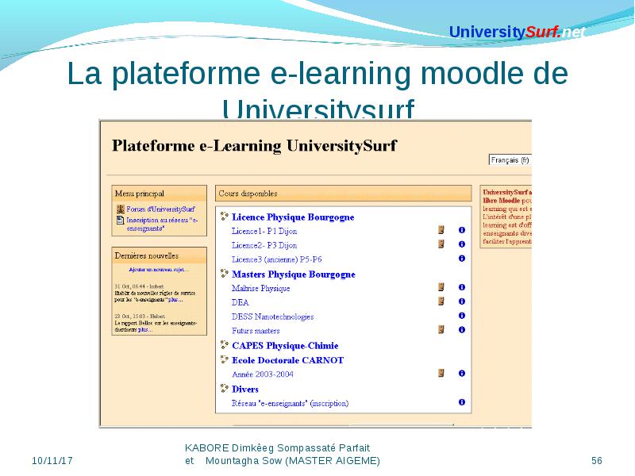Click the category icon before Divers
Viewport: 635px width, 476px height.
pos(225,389)
